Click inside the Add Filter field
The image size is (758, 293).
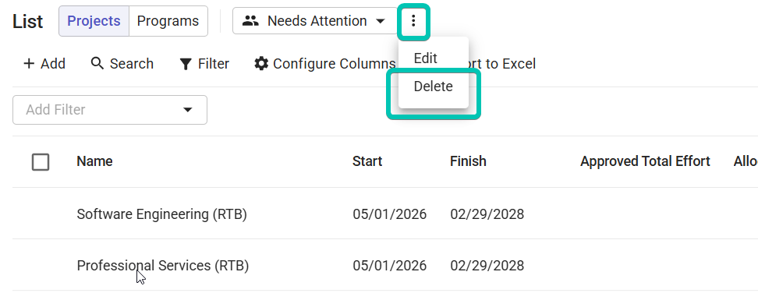(x=110, y=110)
